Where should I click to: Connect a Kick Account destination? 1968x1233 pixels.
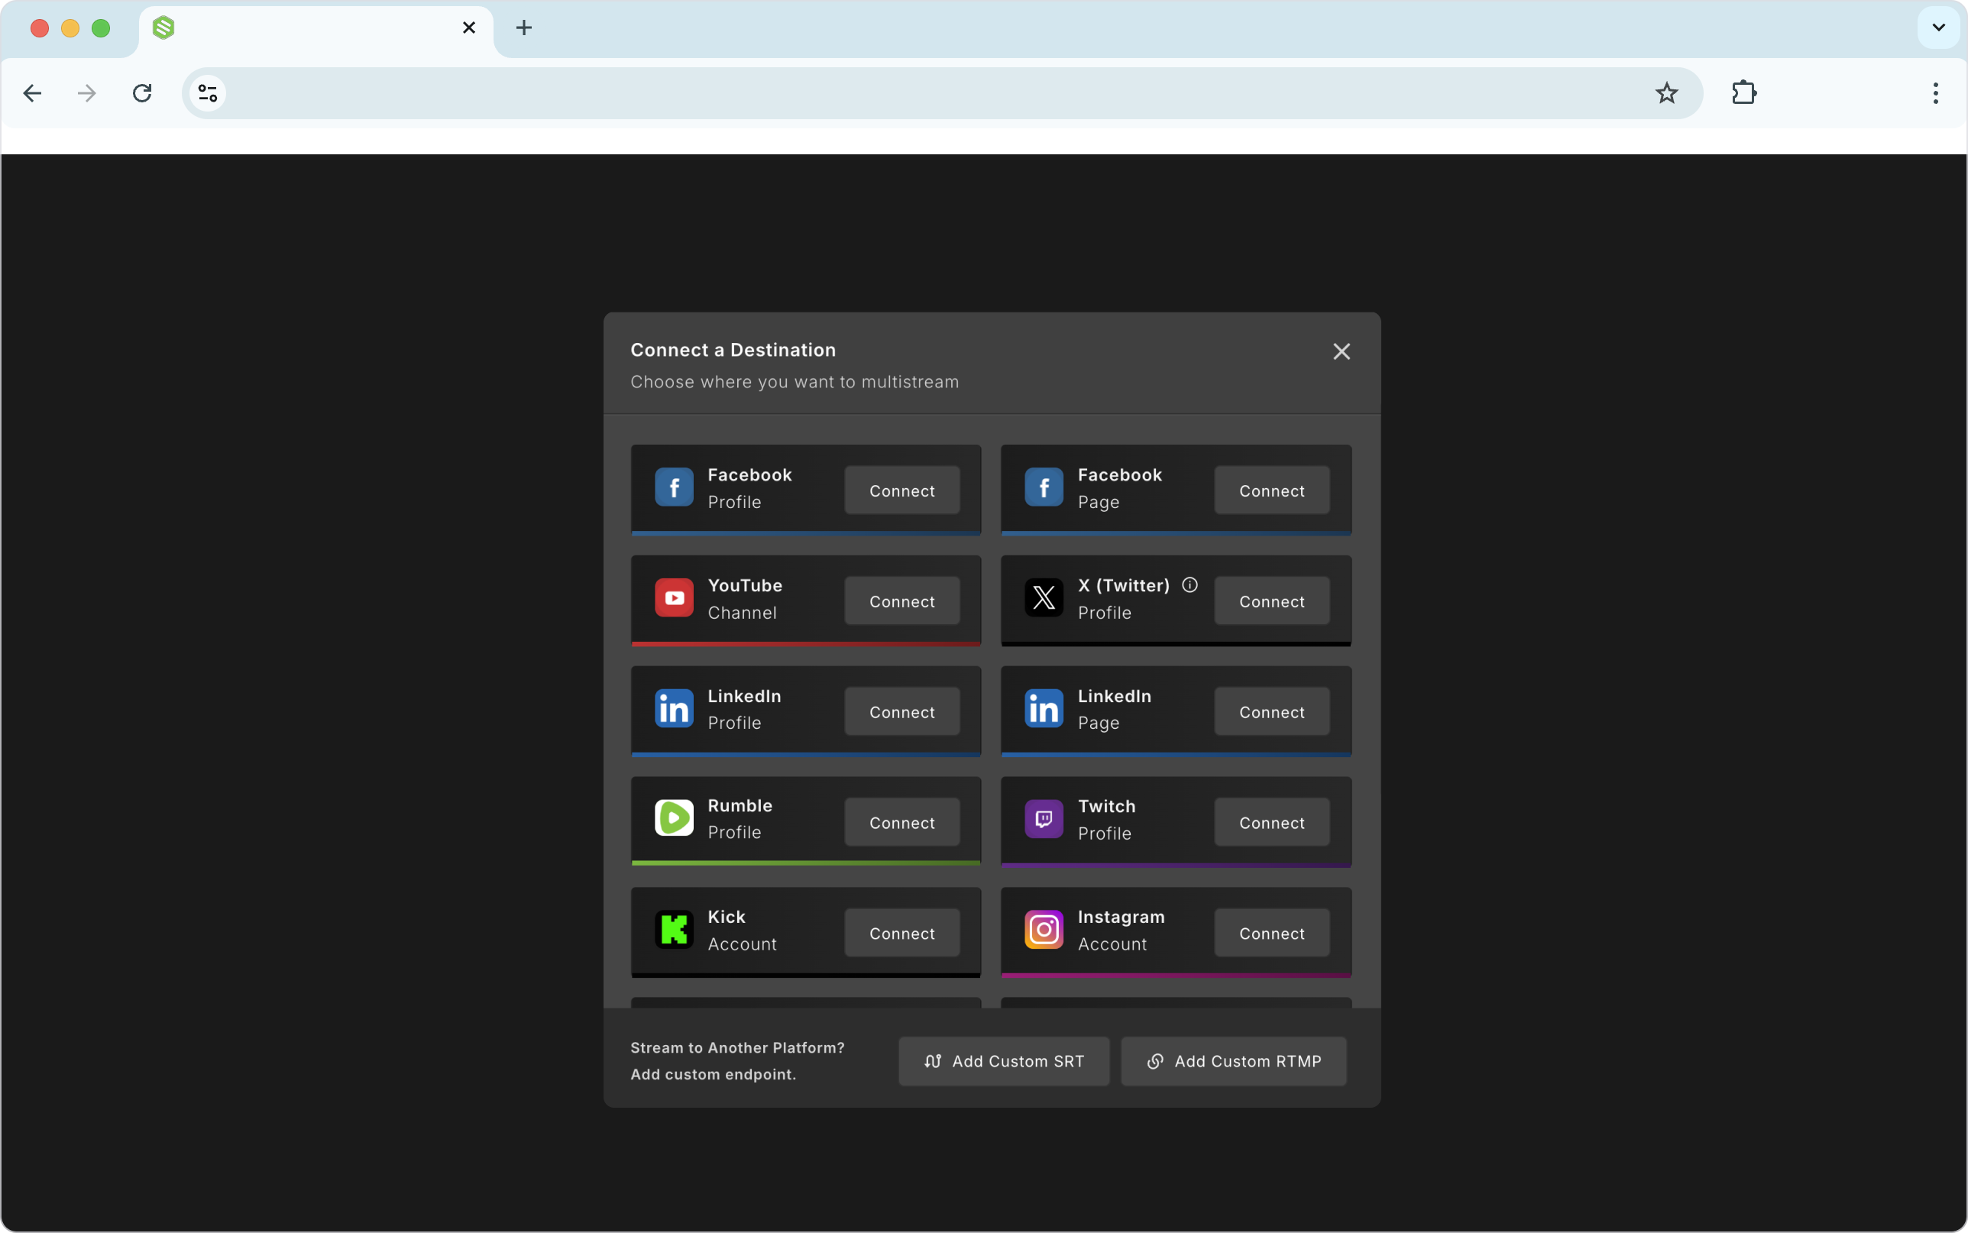[x=901, y=933]
